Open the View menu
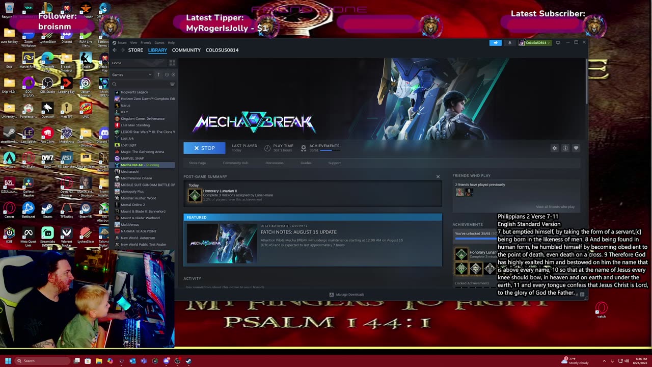This screenshot has height=367, width=652. pos(133,43)
